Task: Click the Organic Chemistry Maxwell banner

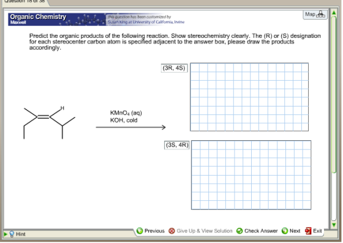Action: click(x=57, y=19)
